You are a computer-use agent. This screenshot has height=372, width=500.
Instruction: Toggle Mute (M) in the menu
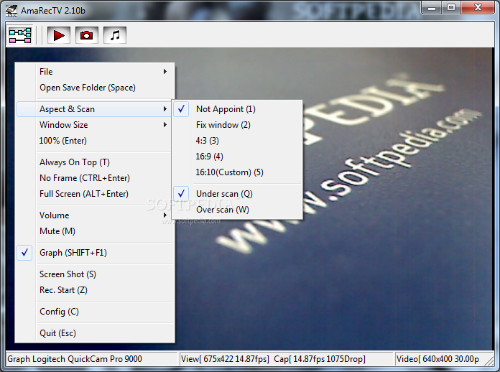(x=95, y=231)
